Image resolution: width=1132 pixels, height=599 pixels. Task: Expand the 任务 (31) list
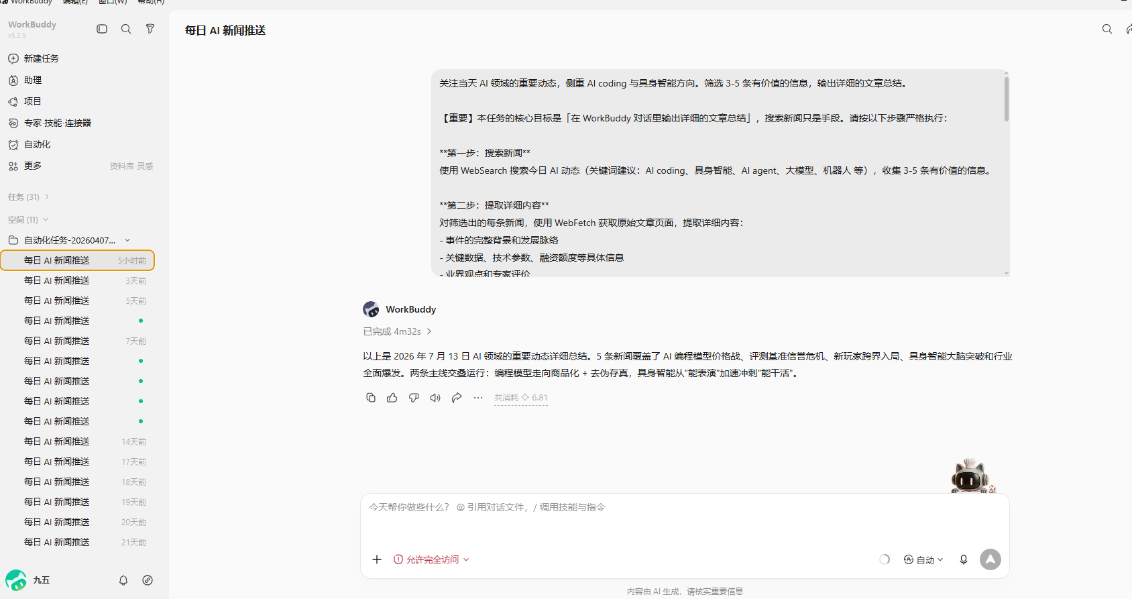[x=28, y=197]
